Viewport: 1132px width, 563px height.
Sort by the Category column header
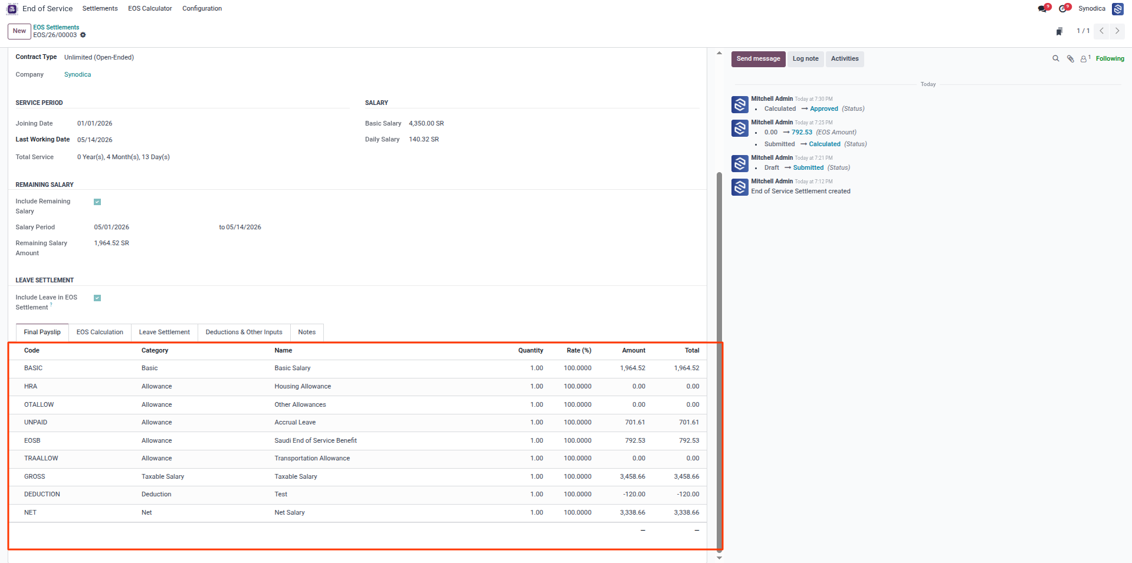click(x=155, y=351)
